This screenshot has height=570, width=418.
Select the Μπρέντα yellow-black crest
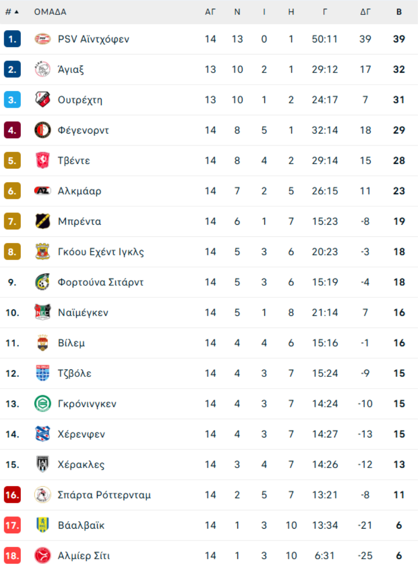pos(43,221)
